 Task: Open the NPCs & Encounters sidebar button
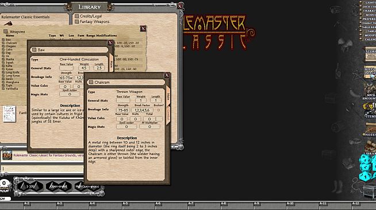[370, 92]
